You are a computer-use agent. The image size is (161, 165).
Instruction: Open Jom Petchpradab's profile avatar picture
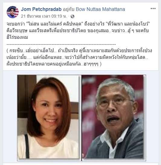(13, 12)
